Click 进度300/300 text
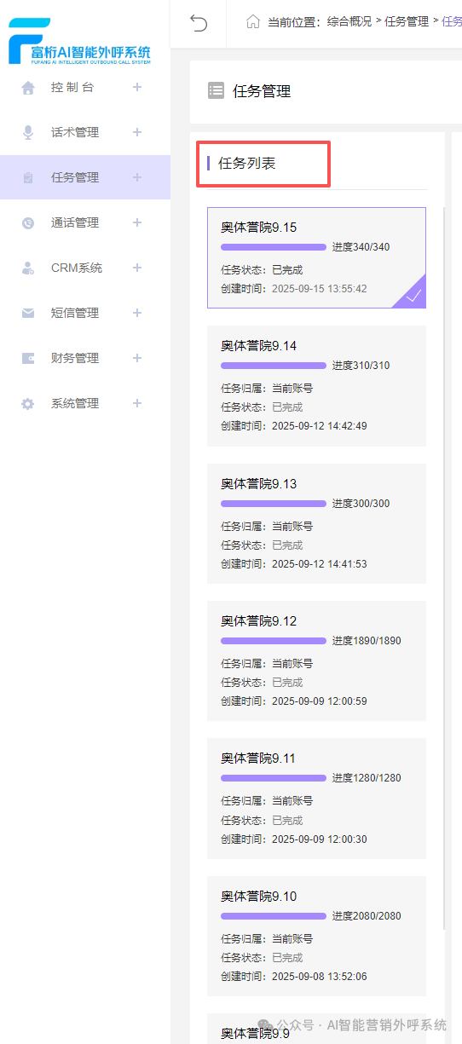Screen dimensions: 462x1044 pyautogui.click(x=361, y=504)
